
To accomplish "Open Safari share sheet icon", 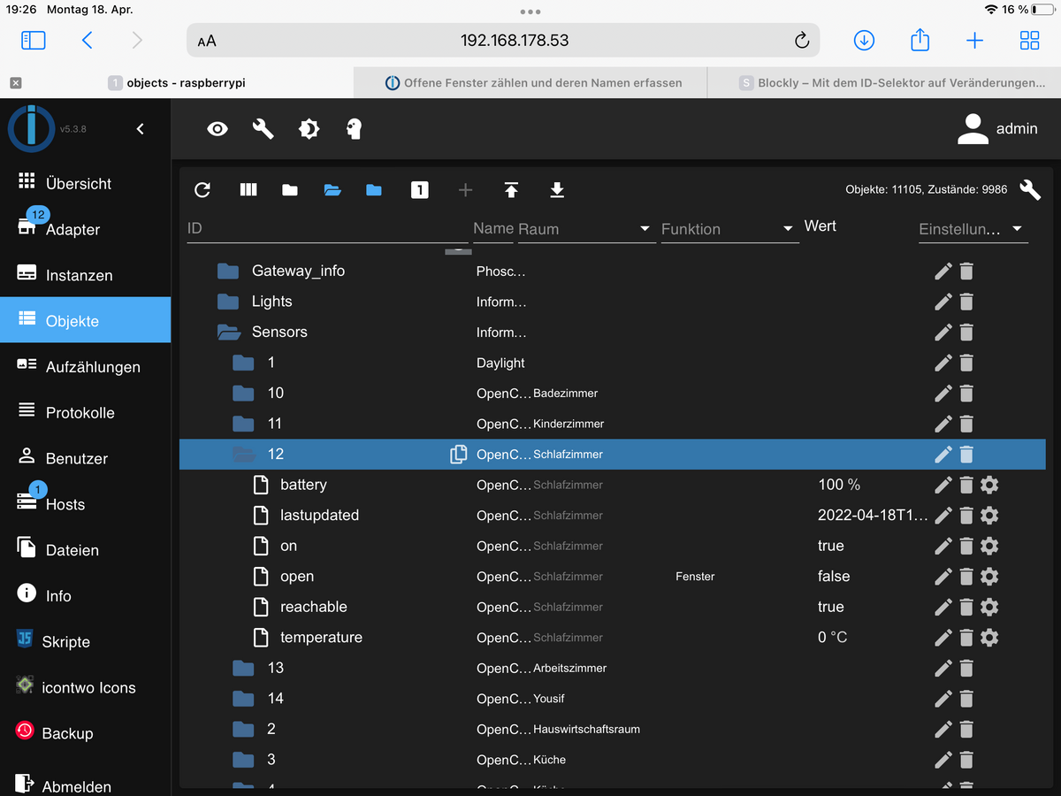I will pos(920,40).
